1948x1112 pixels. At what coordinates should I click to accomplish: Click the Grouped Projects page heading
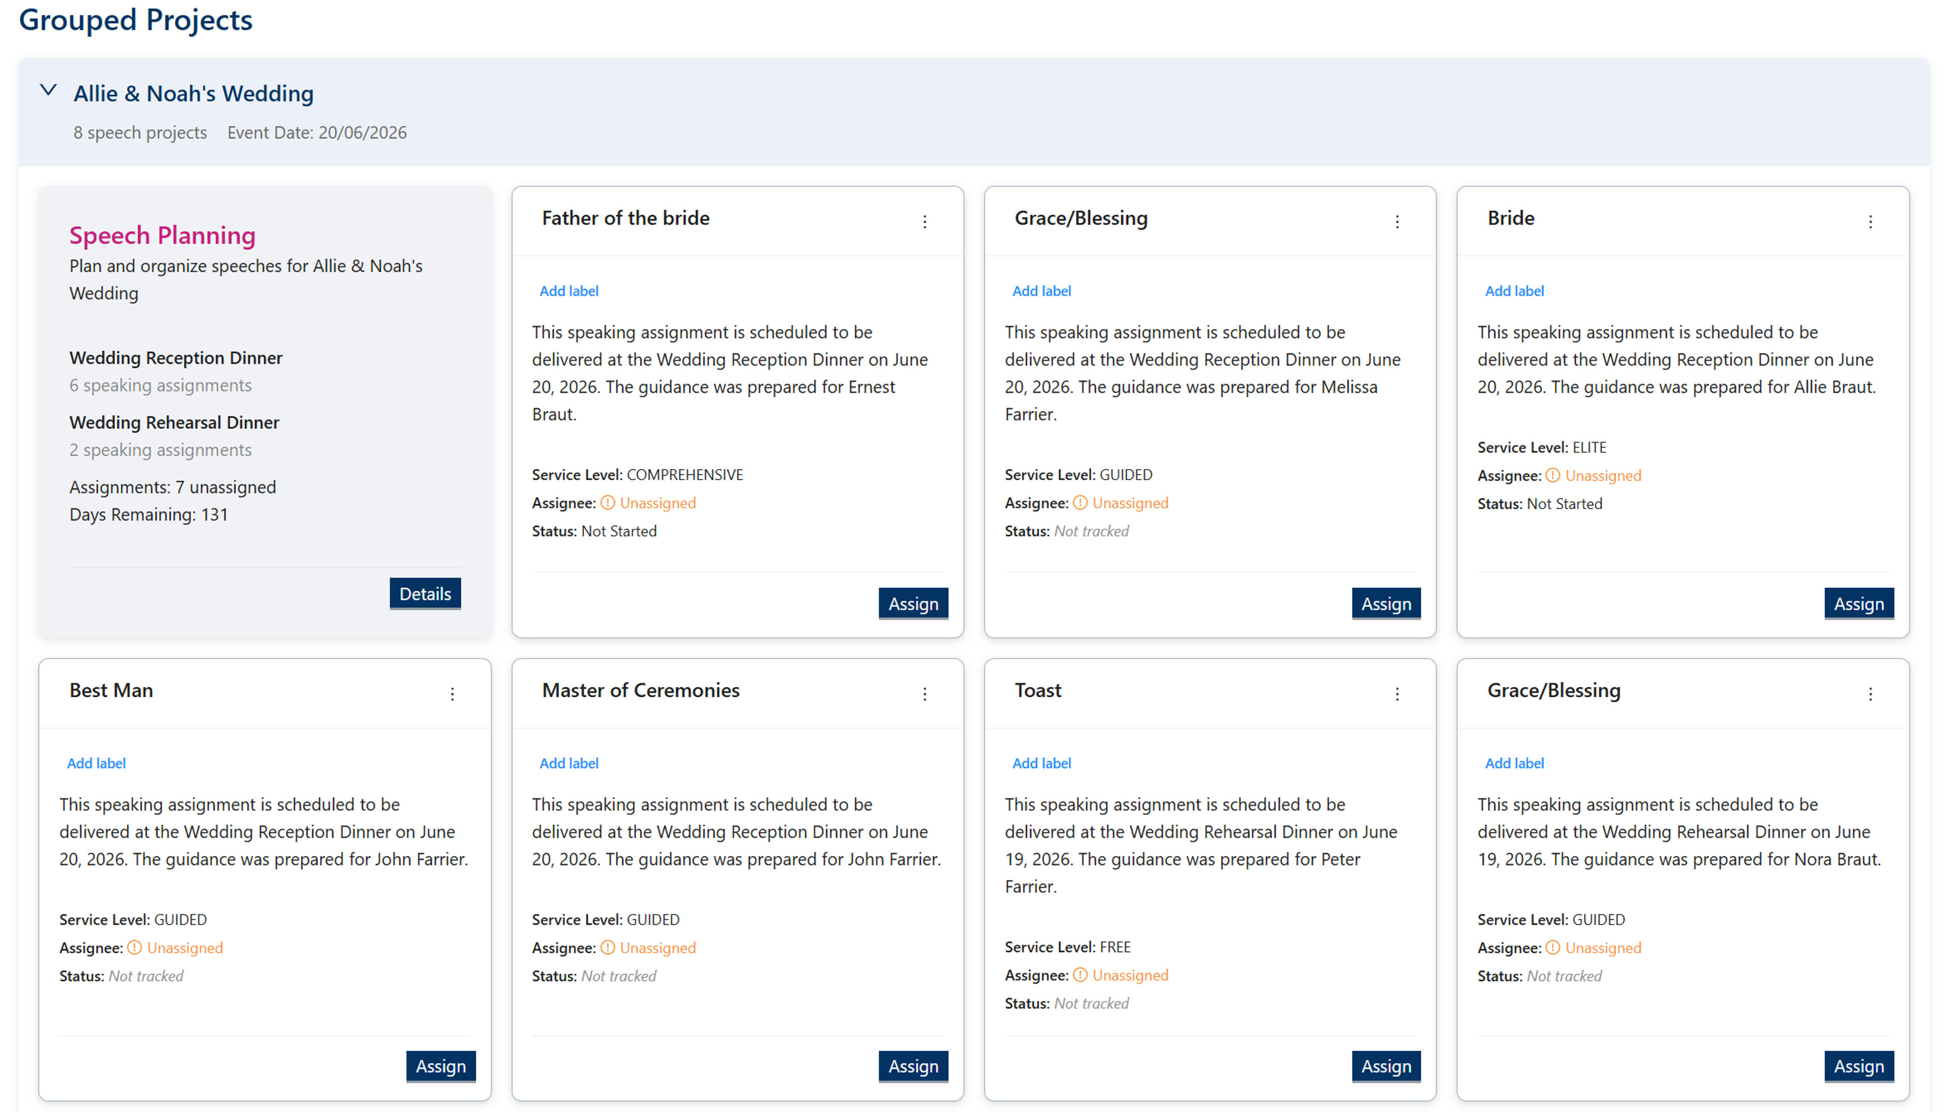point(135,20)
